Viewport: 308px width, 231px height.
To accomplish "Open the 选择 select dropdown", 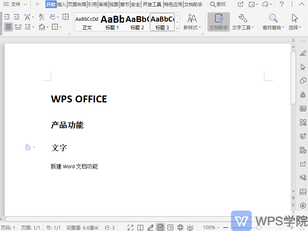I will (295, 22).
